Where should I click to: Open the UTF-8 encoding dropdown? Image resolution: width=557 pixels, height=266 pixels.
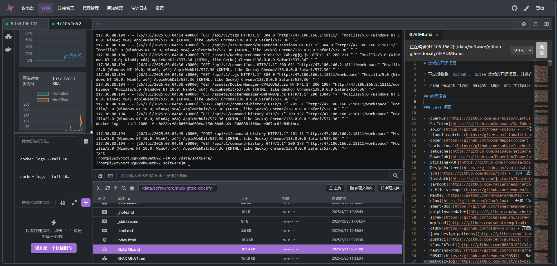(521, 50)
